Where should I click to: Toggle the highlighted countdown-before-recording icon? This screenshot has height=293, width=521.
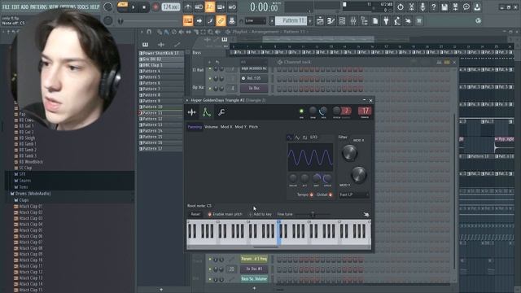tap(210, 7)
